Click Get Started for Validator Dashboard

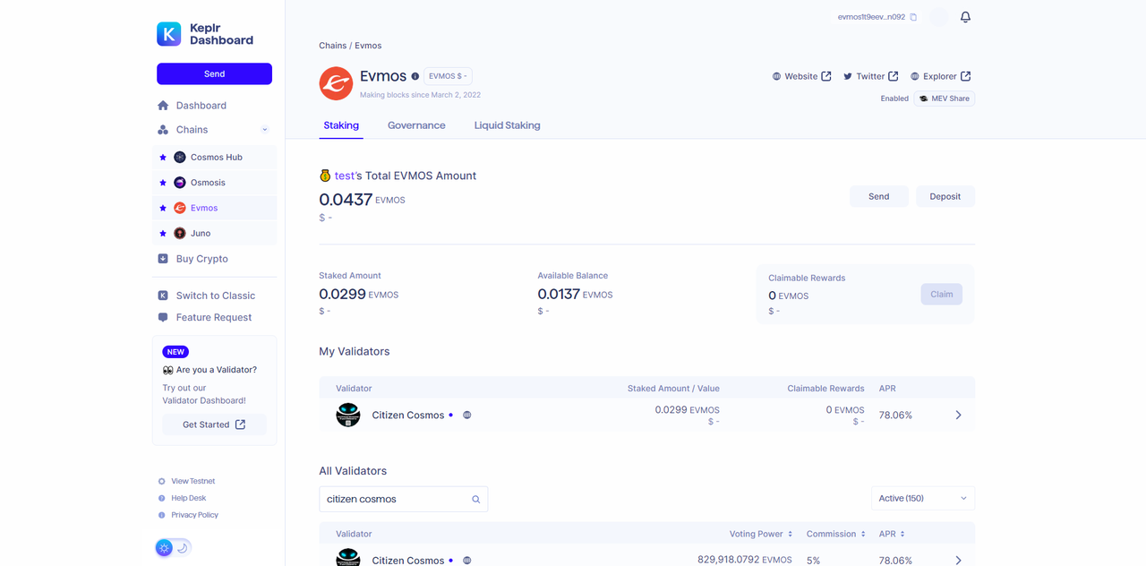pos(214,424)
